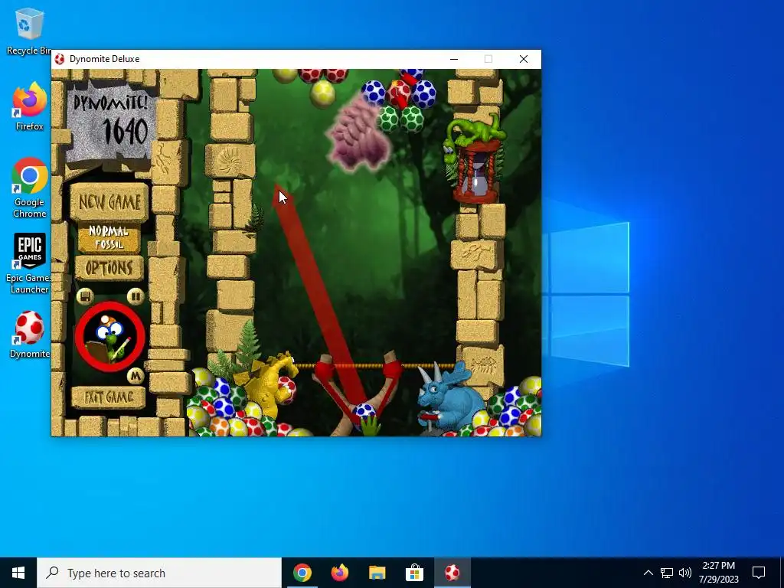Viewport: 784px width, 588px height.
Task: Open Firefox from the taskbar
Action: [339, 573]
